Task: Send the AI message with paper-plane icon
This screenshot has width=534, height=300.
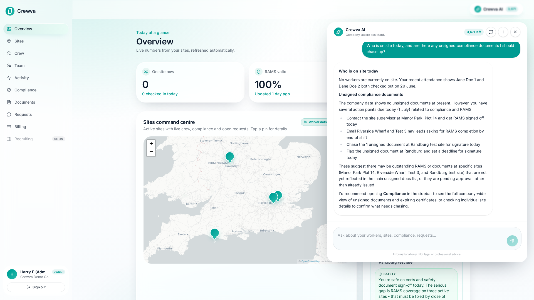Action: [512, 241]
